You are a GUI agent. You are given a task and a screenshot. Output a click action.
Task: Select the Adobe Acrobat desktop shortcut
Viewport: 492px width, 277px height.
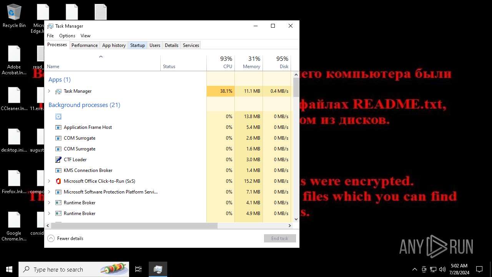click(x=14, y=53)
